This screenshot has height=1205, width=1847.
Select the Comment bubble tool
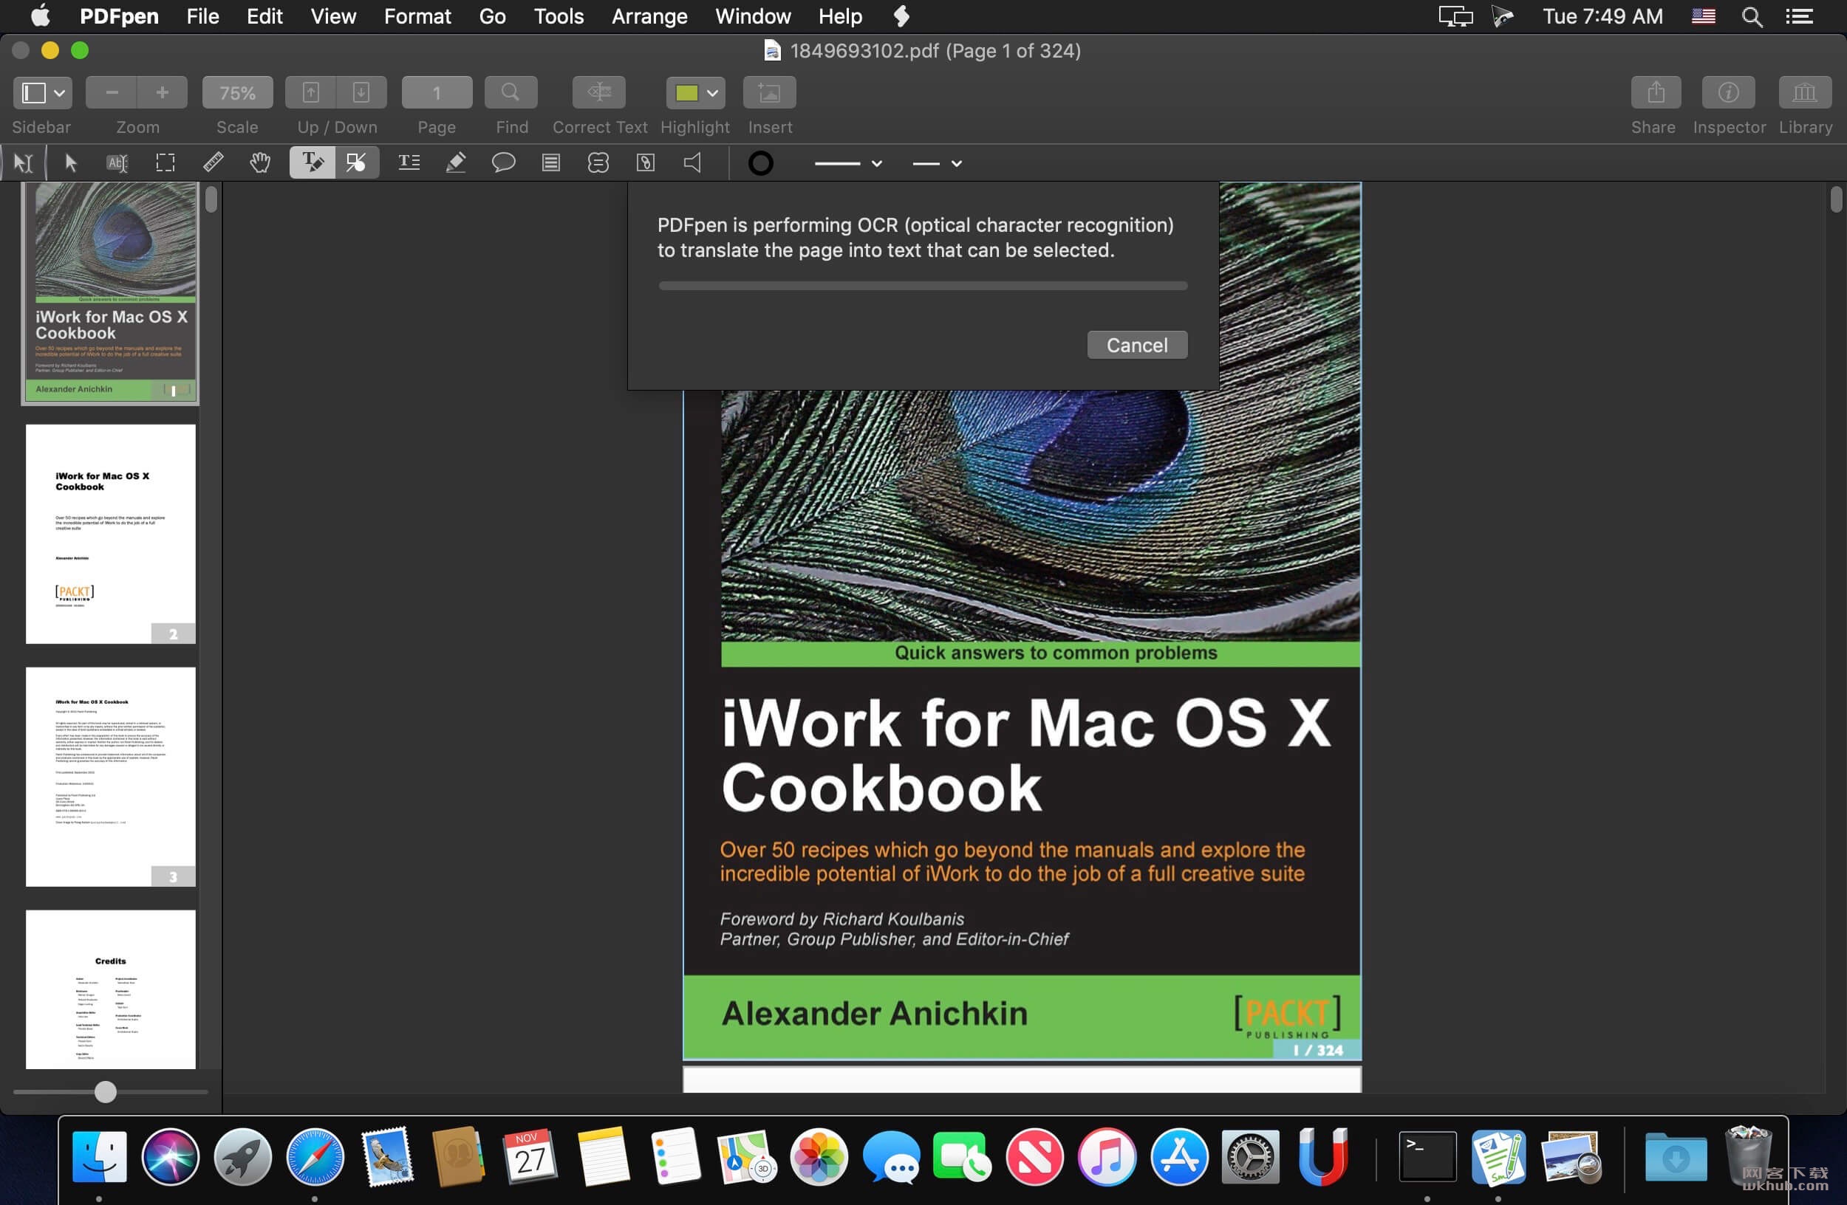tap(504, 163)
